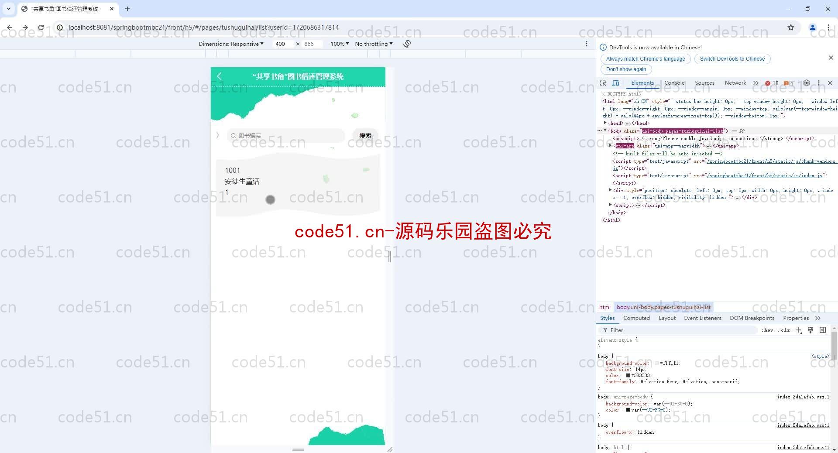Collapse the body node
The width and height of the screenshot is (838, 453).
605,130
